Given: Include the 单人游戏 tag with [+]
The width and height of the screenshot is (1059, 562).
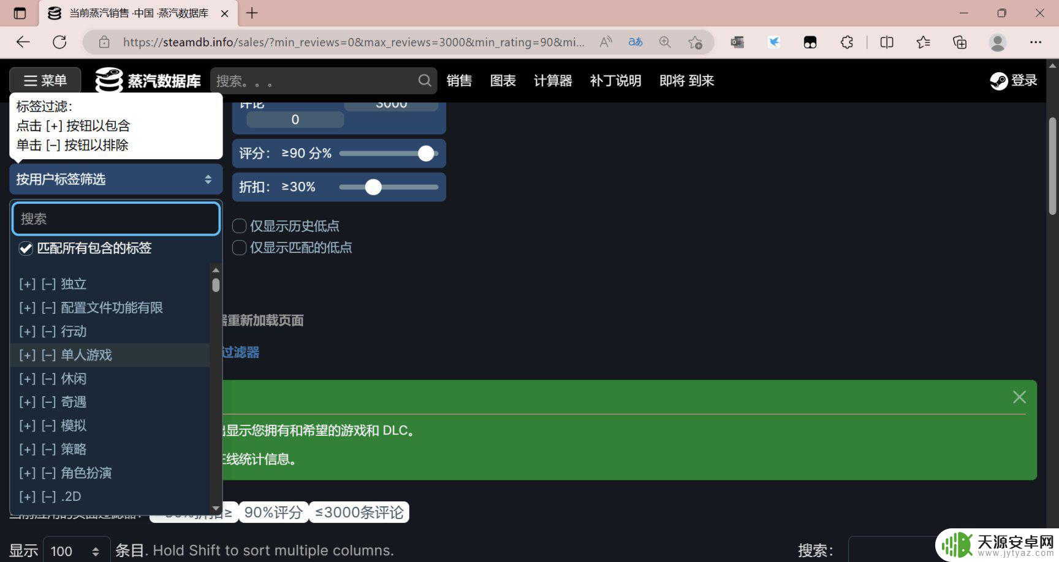Looking at the screenshot, I should [x=27, y=355].
